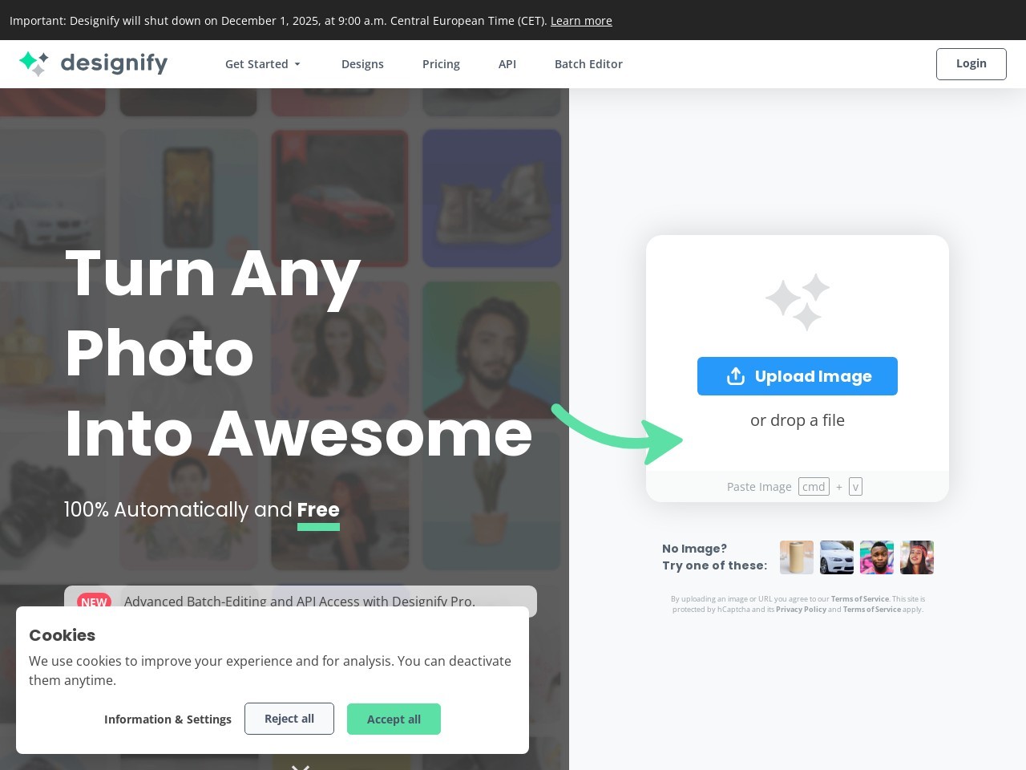
Task: Follow the Learn more shutdown link
Action: (x=581, y=21)
